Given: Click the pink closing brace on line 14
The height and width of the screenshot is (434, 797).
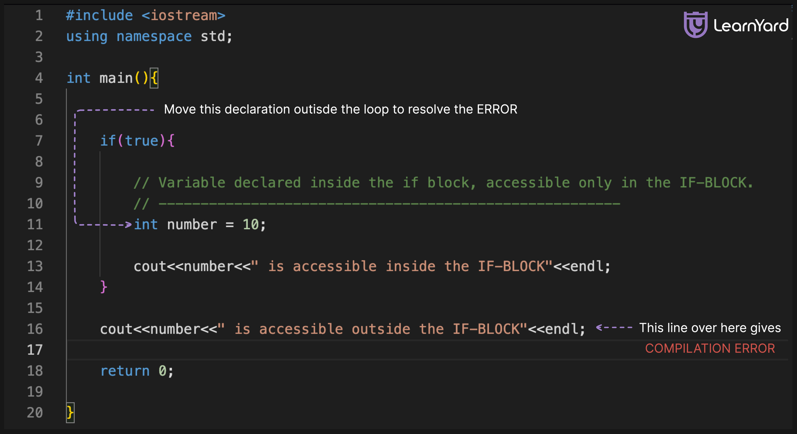Looking at the screenshot, I should coord(104,287).
